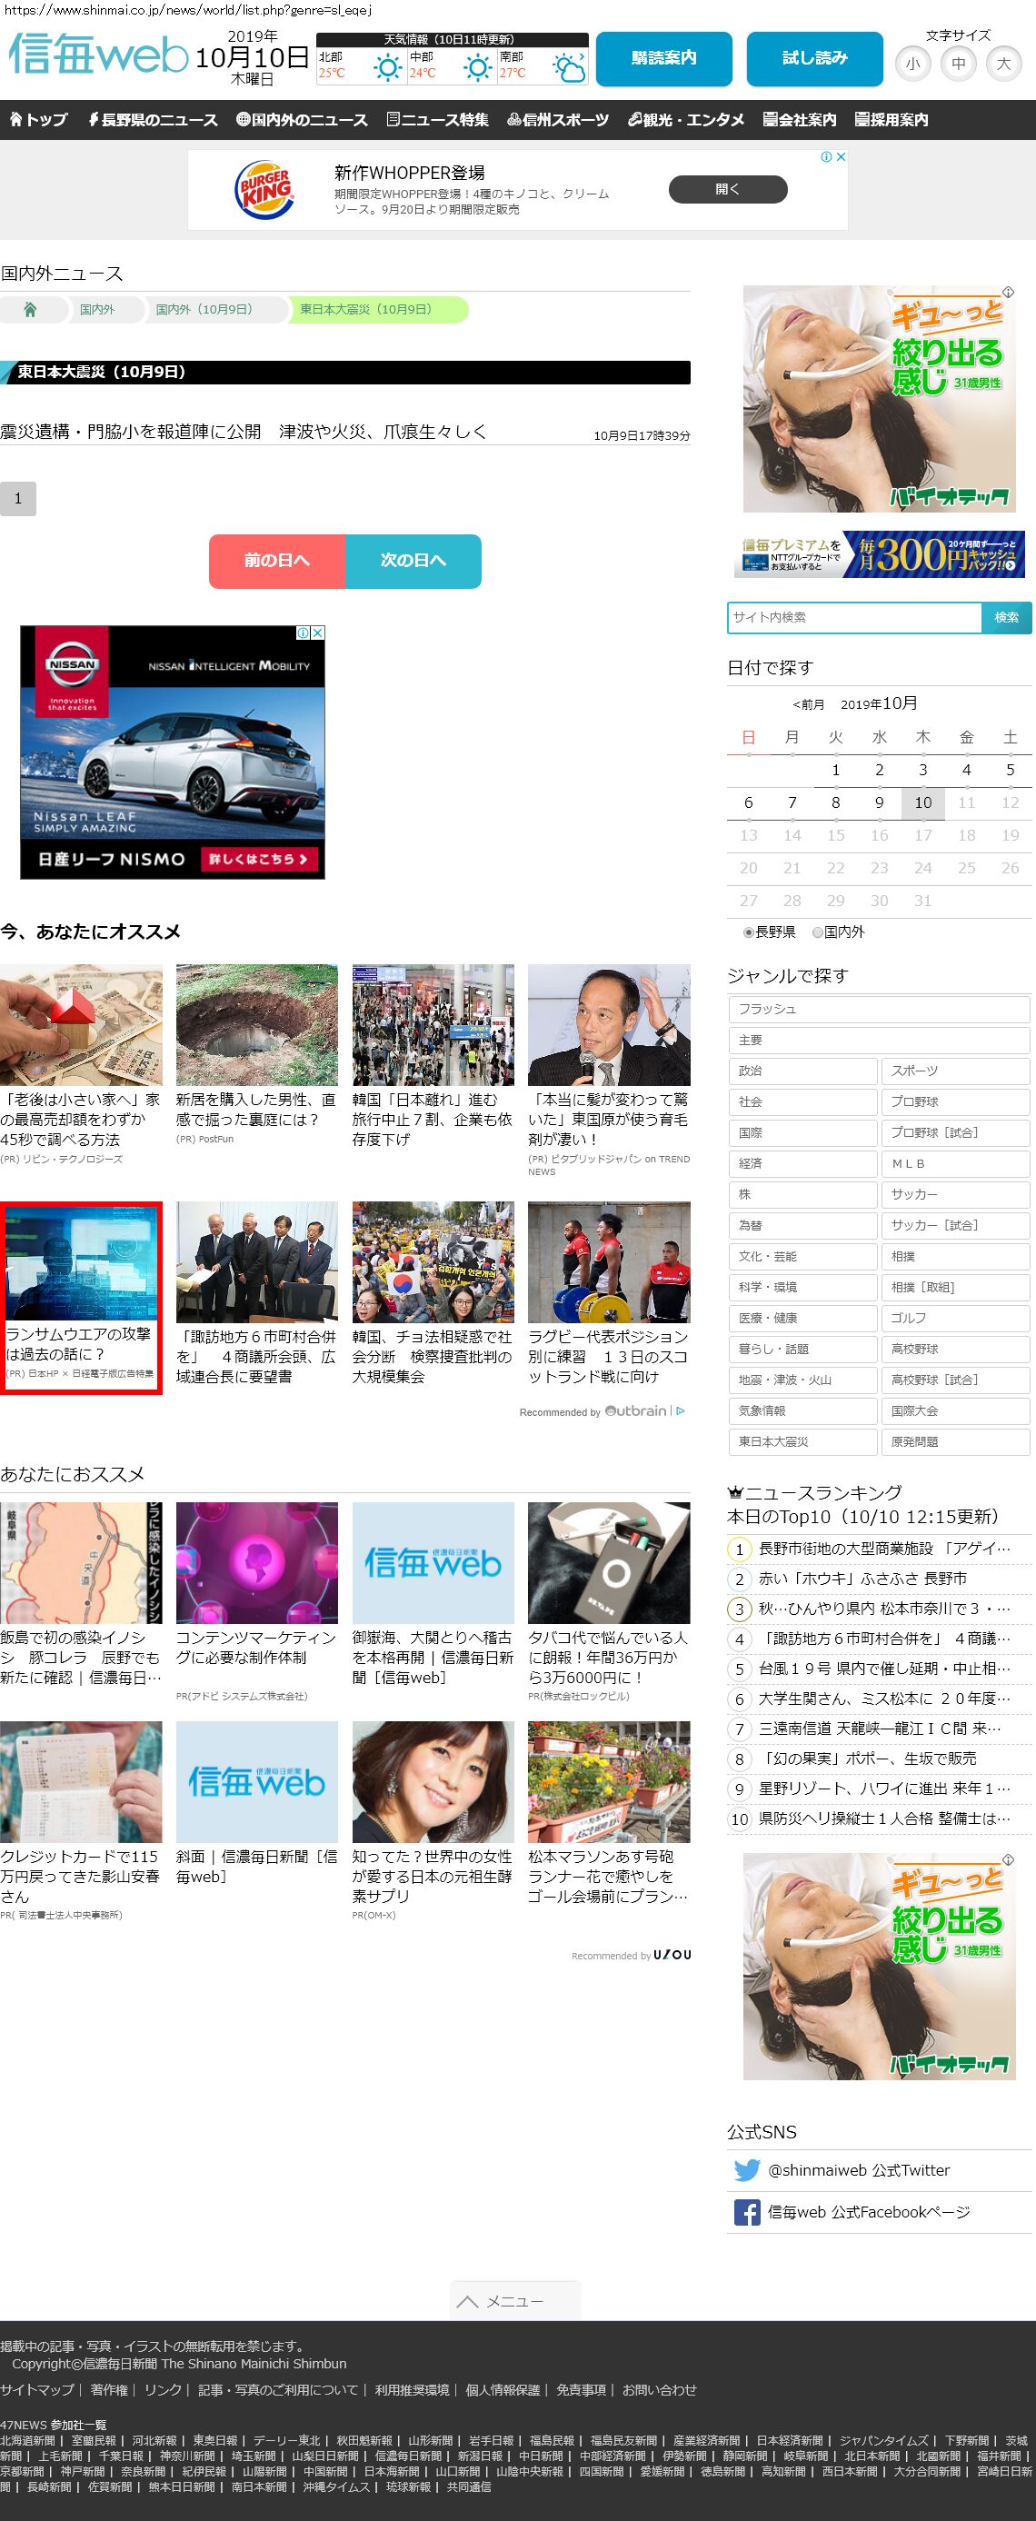The height and width of the screenshot is (2521, 1036).
Task: Open 長野県のニュース navigation menu
Action: pos(153,119)
